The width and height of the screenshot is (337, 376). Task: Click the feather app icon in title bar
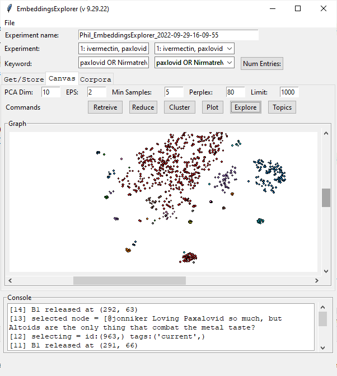point(8,8)
